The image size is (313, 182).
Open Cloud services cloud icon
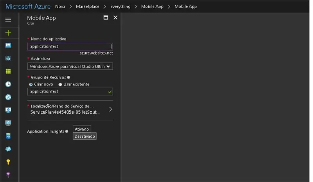click(8, 149)
